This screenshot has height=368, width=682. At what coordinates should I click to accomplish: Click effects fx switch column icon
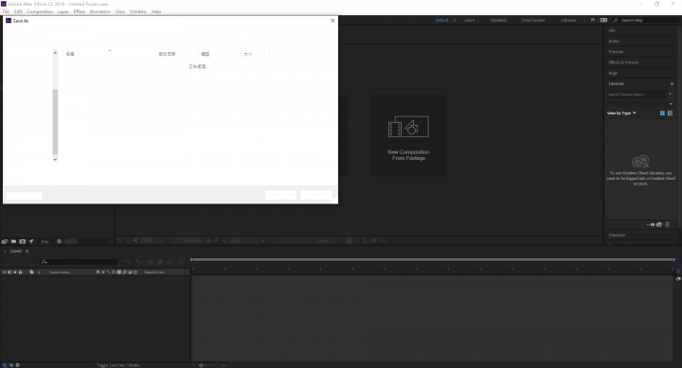(114, 272)
